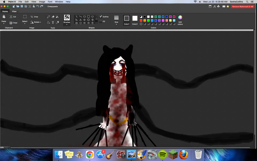257x161 pixels.
Task: Click the drawing's face on the canvas
Action: [x=118, y=67]
